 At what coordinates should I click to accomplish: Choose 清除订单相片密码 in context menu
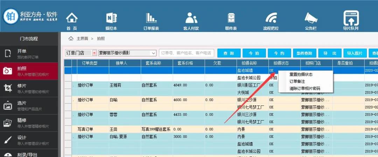306,88
